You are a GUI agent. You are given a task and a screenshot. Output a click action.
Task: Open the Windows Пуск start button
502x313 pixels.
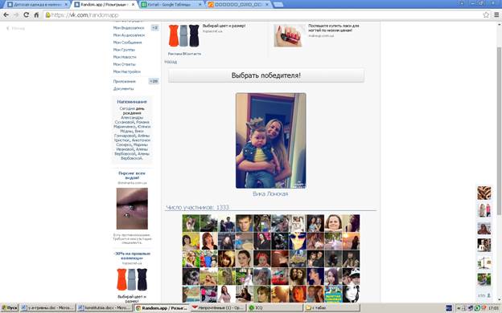pos(10,308)
